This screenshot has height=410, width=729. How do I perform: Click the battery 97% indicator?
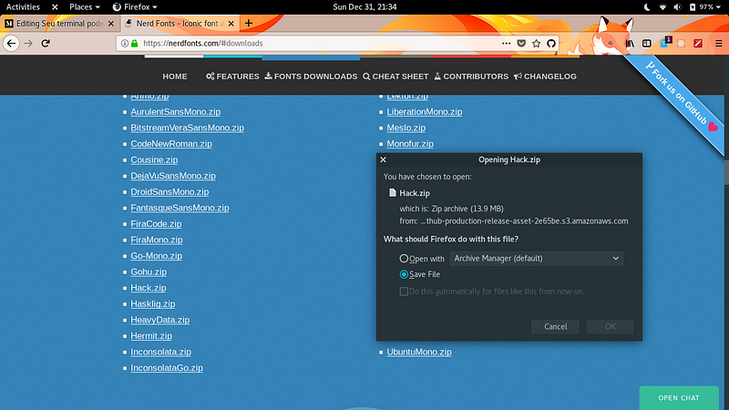[703, 7]
